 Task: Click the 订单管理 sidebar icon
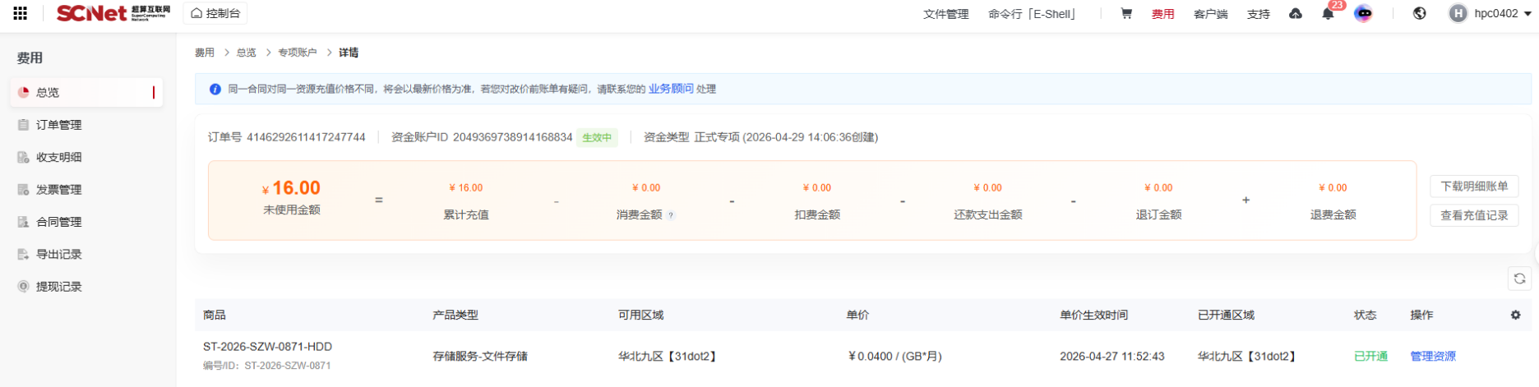[x=24, y=125]
